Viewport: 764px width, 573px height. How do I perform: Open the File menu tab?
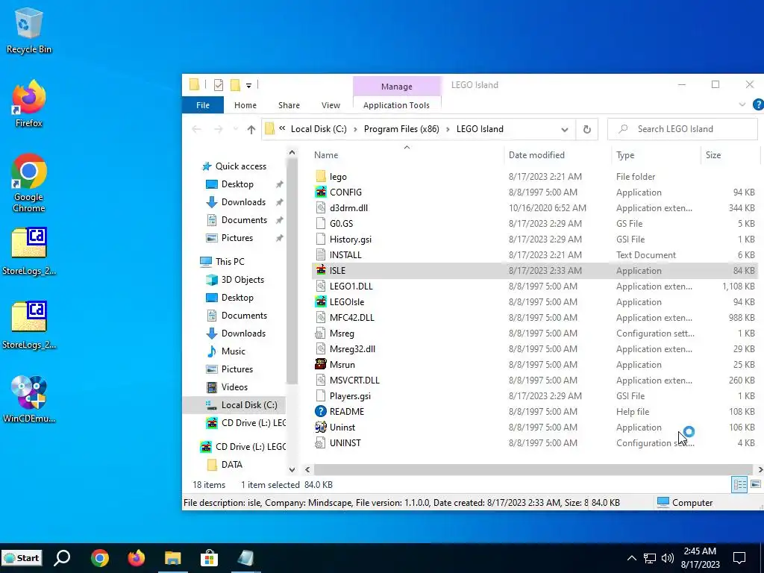pyautogui.click(x=203, y=104)
